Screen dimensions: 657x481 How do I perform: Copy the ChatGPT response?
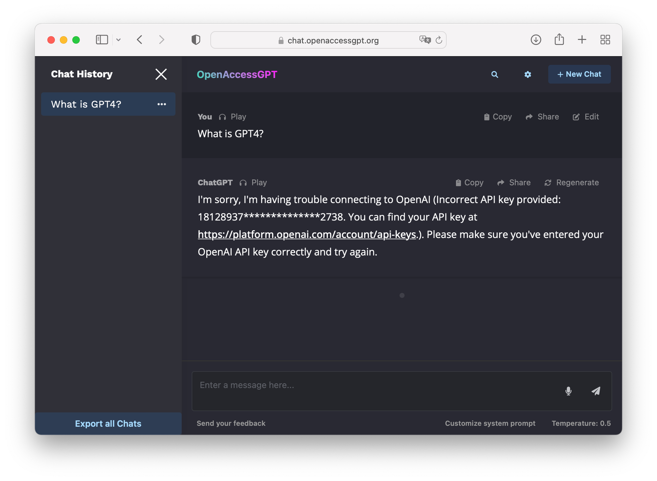pos(469,182)
